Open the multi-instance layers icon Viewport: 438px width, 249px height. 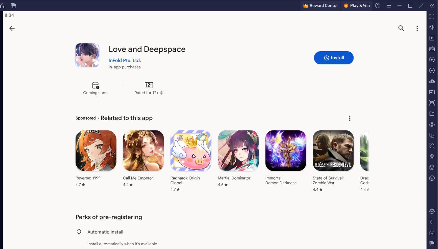(432, 167)
